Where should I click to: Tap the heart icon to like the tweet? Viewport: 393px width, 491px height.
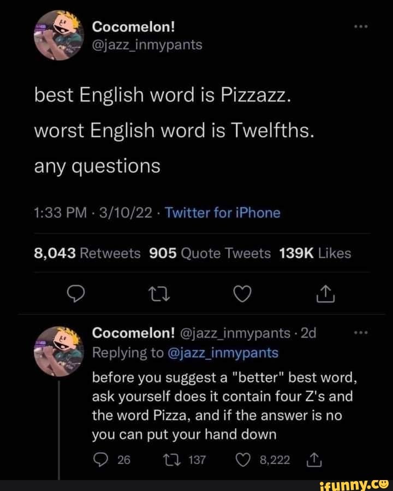(243, 293)
